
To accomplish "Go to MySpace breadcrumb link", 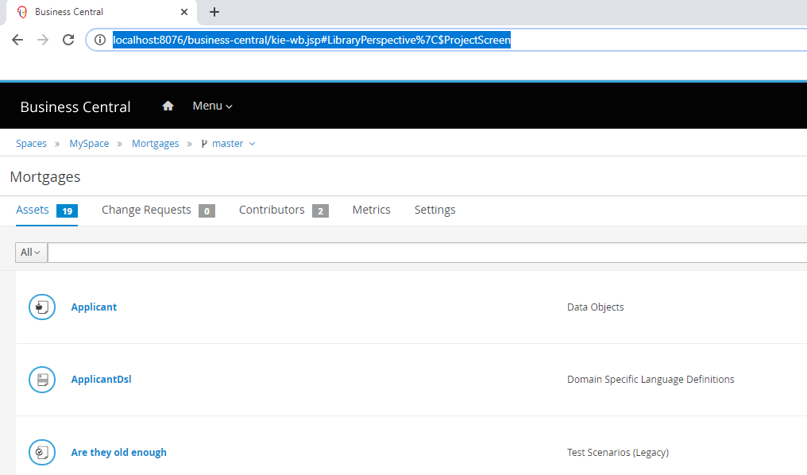I will coord(89,144).
